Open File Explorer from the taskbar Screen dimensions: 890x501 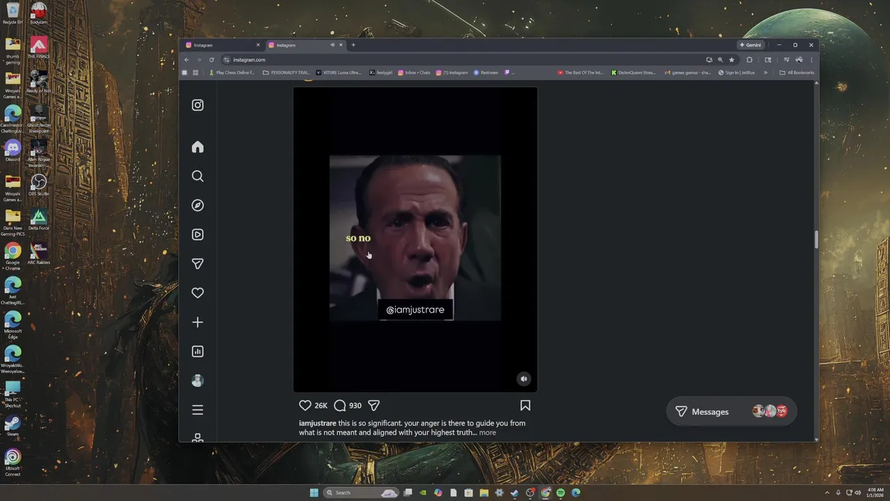coord(484,493)
